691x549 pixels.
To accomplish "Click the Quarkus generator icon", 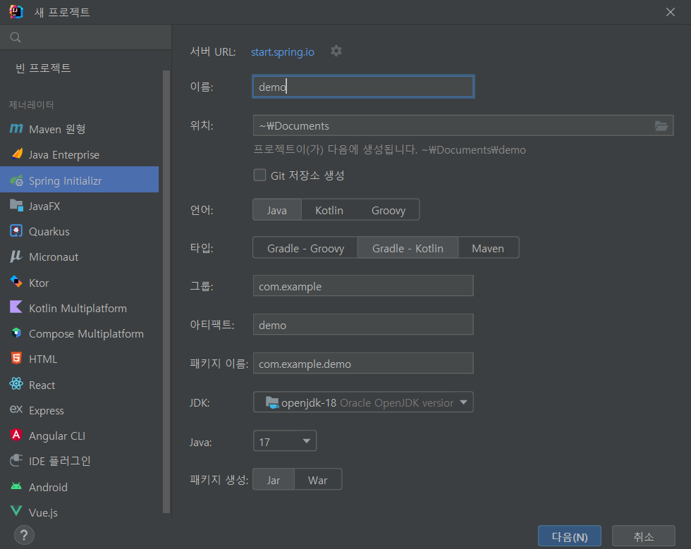I will [x=16, y=231].
